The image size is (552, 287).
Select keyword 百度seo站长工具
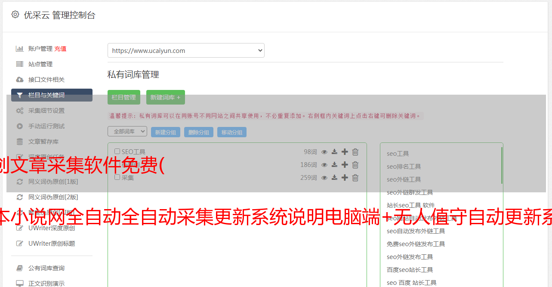(410, 270)
